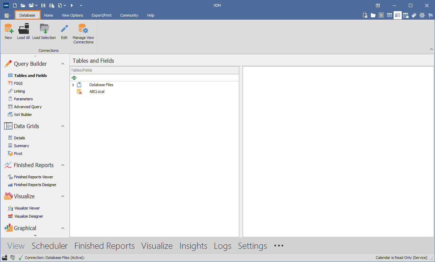Expand the Database Files tree node
The width and height of the screenshot is (435, 262).
tap(73, 85)
